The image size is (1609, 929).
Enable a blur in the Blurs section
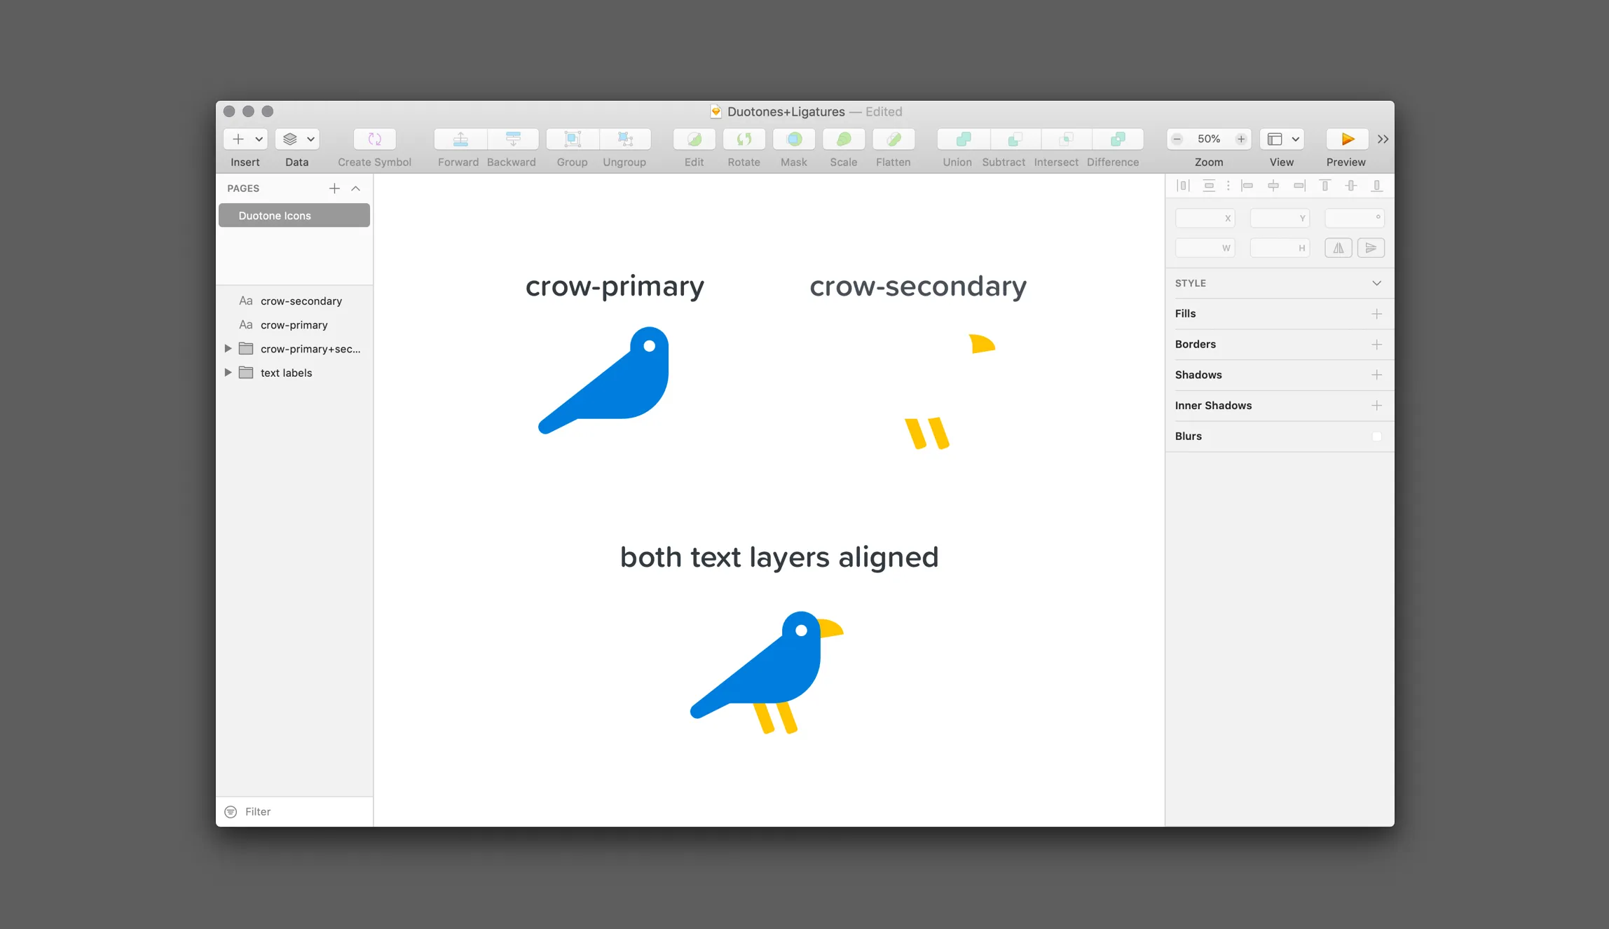click(1377, 436)
